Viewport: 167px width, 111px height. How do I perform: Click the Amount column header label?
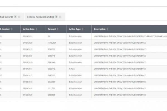[x=52, y=29]
